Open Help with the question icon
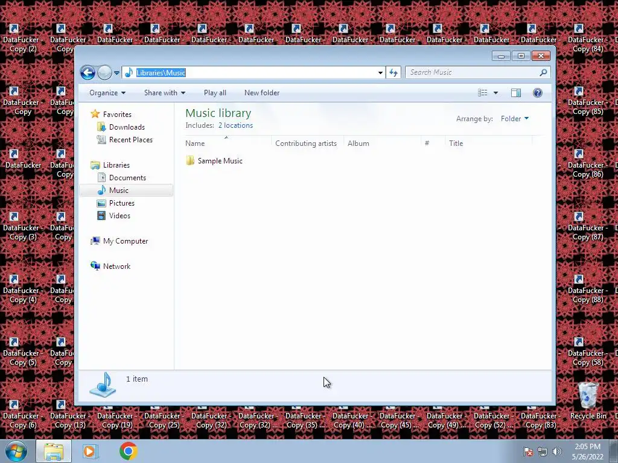 coord(538,93)
